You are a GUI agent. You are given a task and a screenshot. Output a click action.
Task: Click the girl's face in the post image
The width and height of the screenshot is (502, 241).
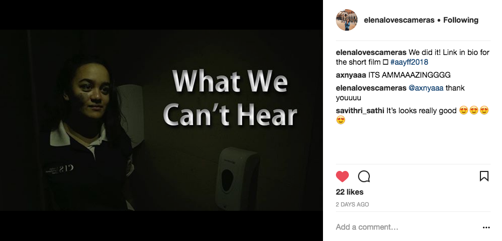click(90, 92)
